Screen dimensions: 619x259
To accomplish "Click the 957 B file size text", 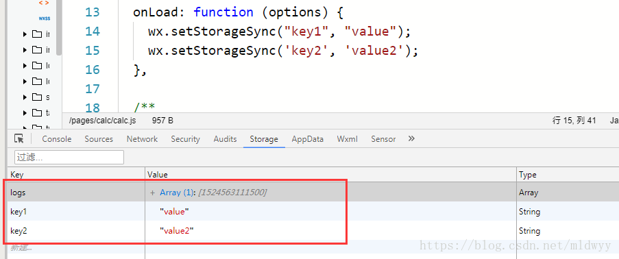I will [162, 121].
